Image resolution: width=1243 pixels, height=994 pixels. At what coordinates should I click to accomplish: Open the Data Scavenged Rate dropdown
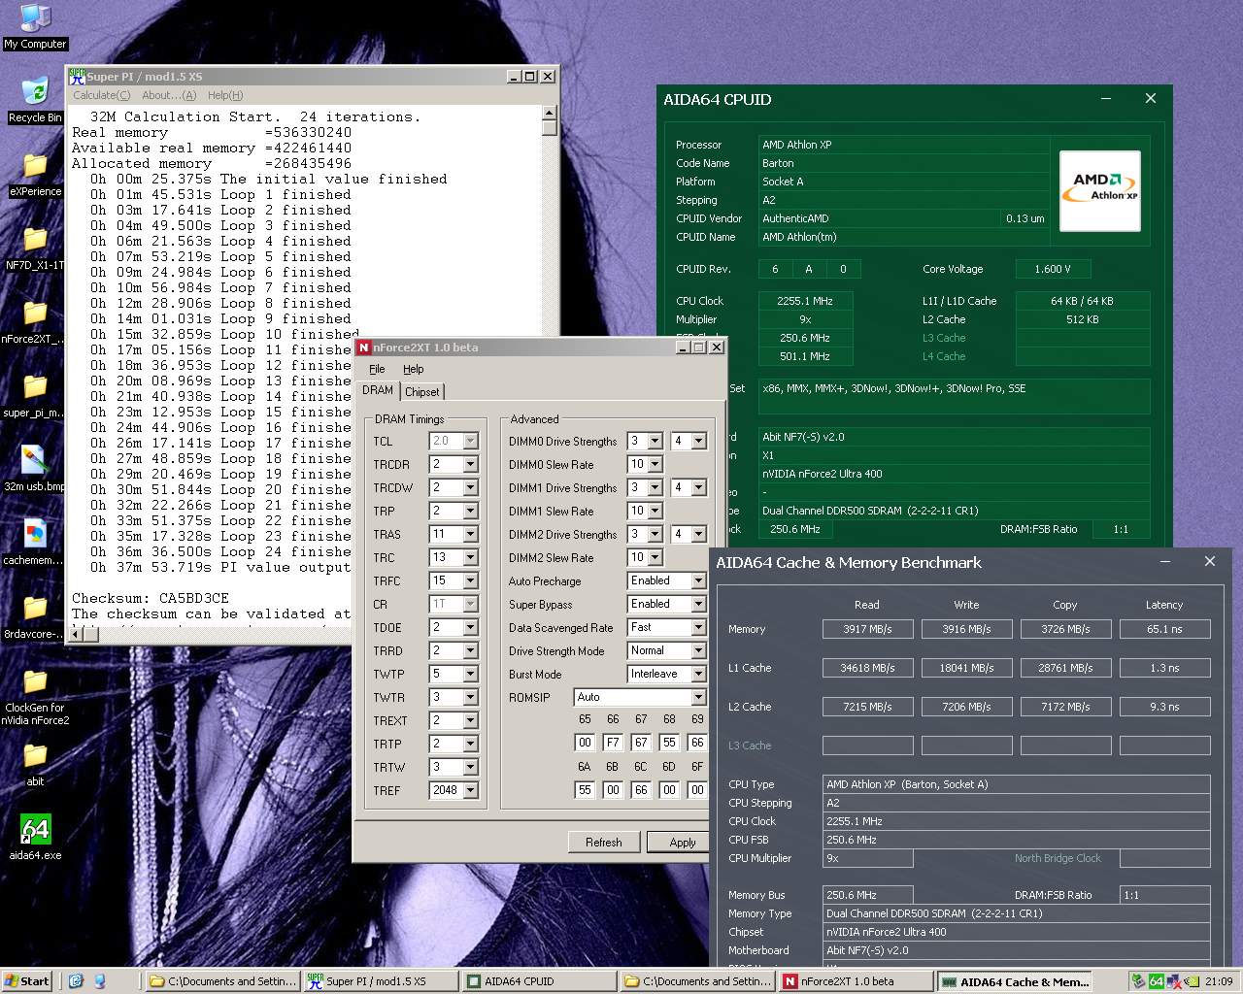697,627
